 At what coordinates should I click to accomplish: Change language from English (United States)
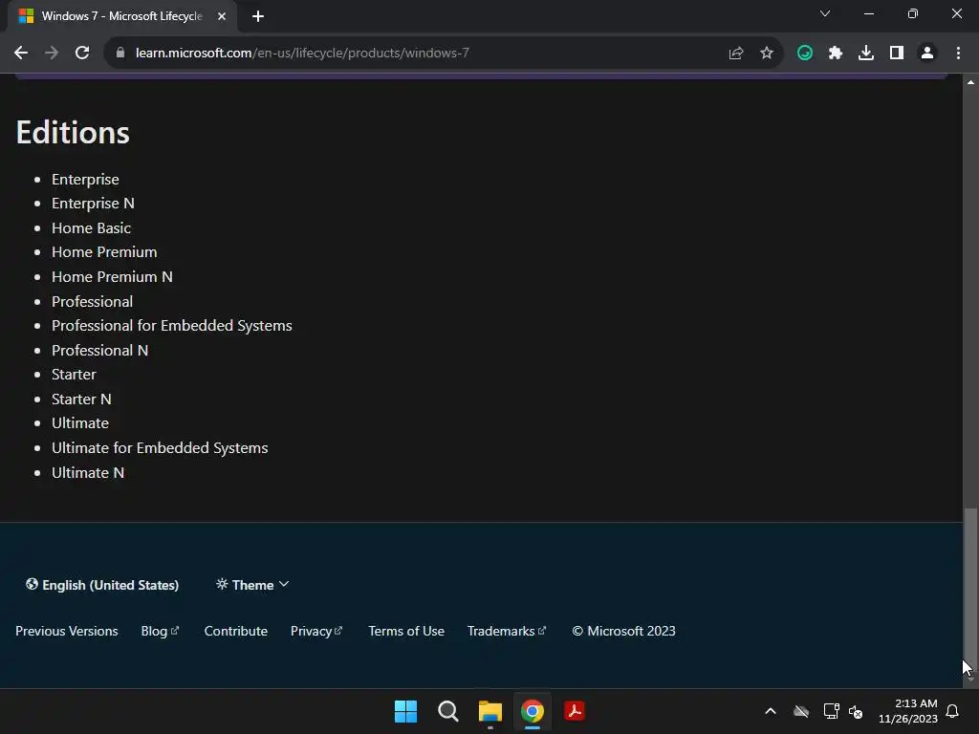pyautogui.click(x=102, y=585)
